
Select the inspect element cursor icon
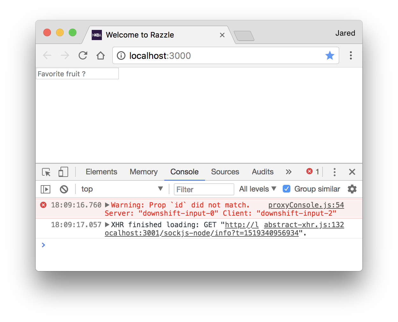tap(46, 172)
